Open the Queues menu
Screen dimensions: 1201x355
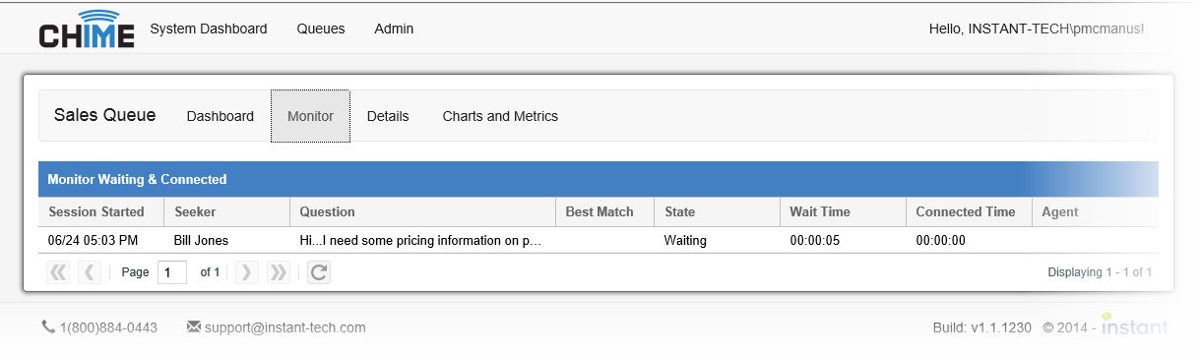[x=321, y=29]
